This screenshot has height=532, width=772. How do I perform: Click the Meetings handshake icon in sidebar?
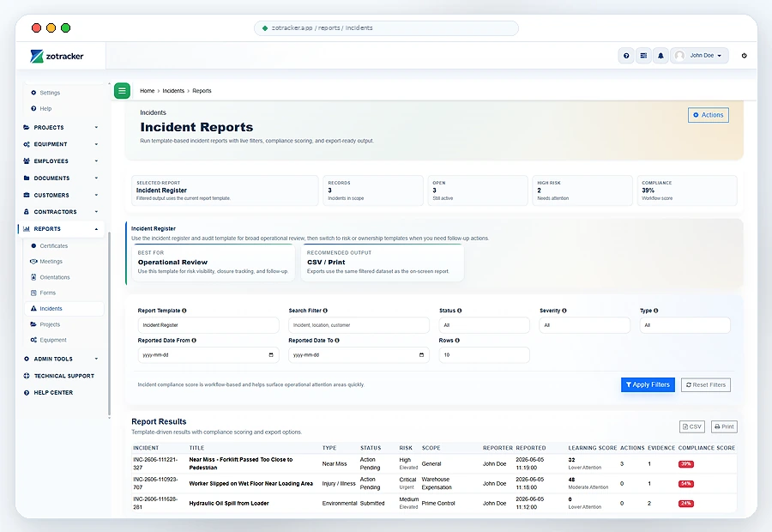tap(33, 262)
